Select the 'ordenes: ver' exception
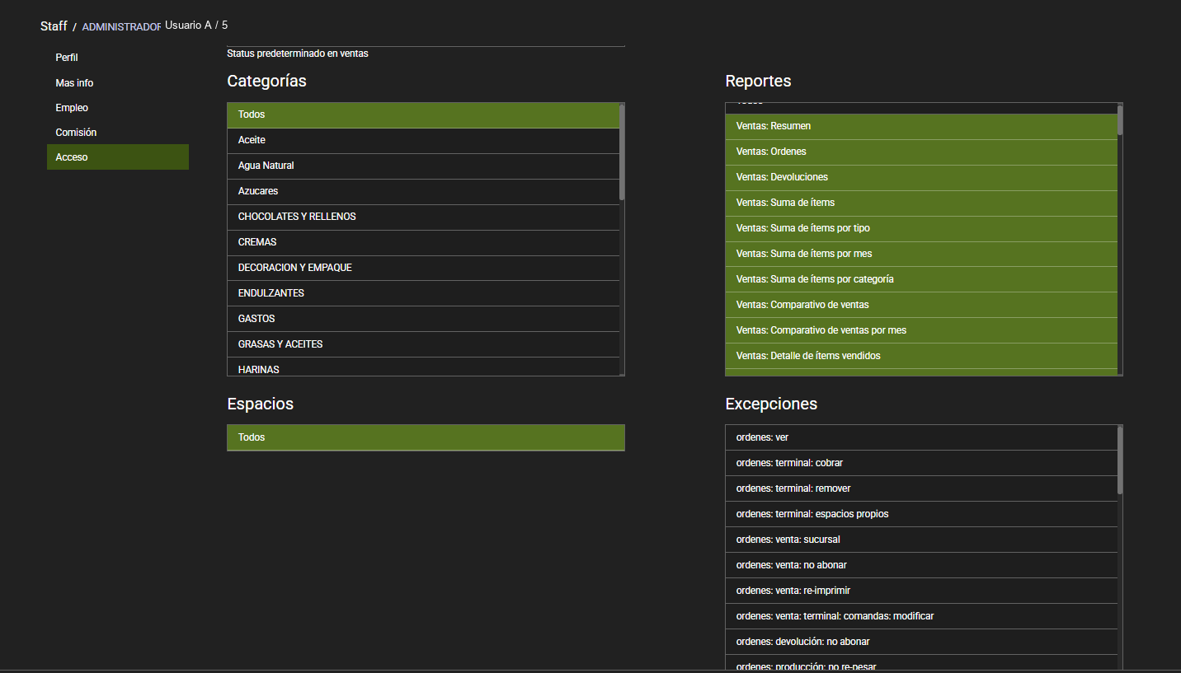This screenshot has height=673, width=1181. coord(921,438)
